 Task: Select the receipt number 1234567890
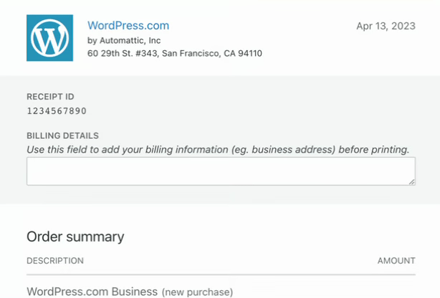click(x=57, y=111)
